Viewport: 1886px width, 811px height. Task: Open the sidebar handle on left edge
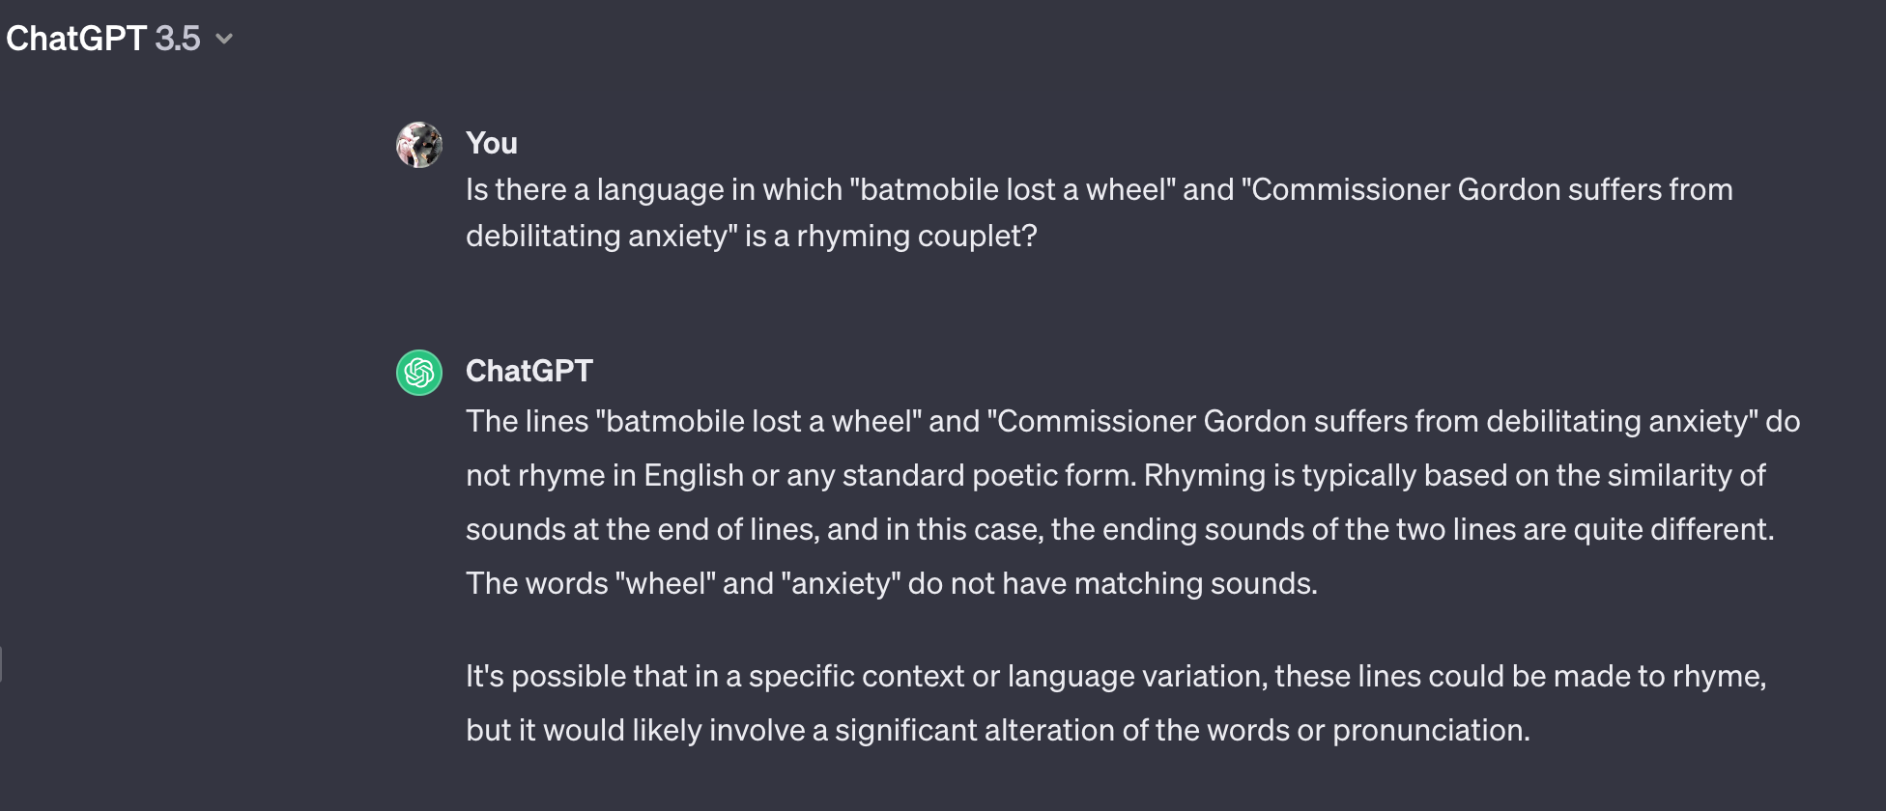click(2, 664)
